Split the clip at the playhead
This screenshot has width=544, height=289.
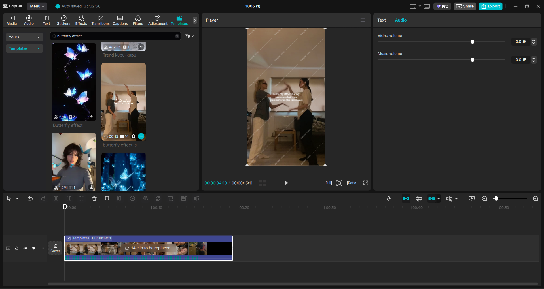[56, 198]
